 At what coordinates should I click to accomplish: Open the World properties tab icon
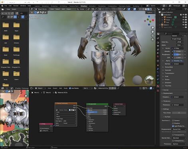point(158,56)
